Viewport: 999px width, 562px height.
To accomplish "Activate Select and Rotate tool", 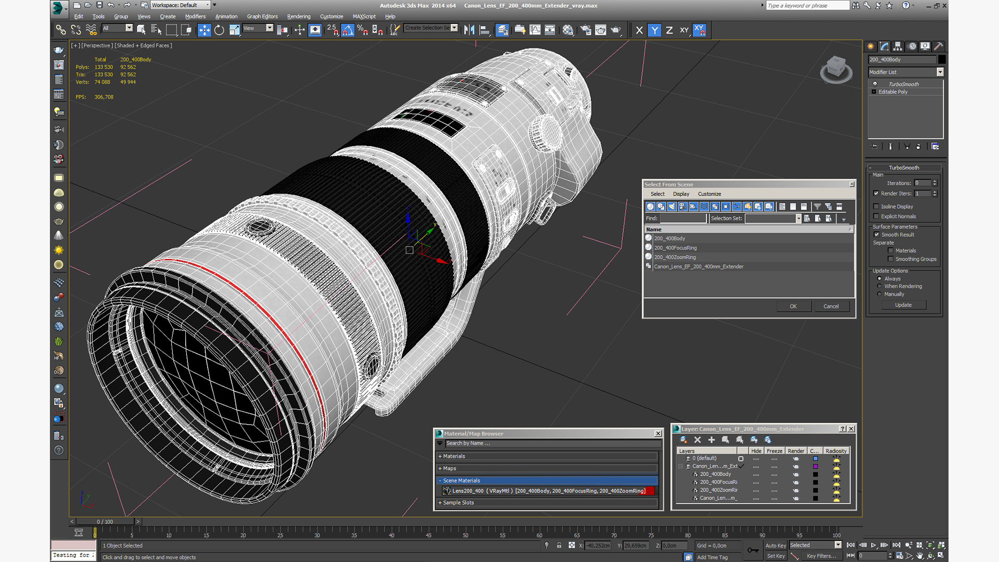I will click(219, 30).
